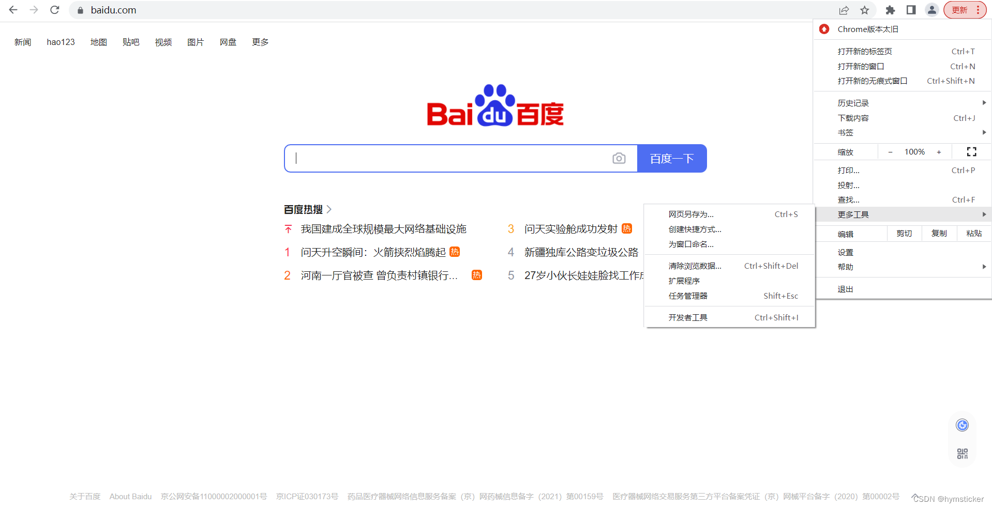Select 创建快捷方式... in submenu
Image resolution: width=992 pixels, height=508 pixels.
click(730, 229)
